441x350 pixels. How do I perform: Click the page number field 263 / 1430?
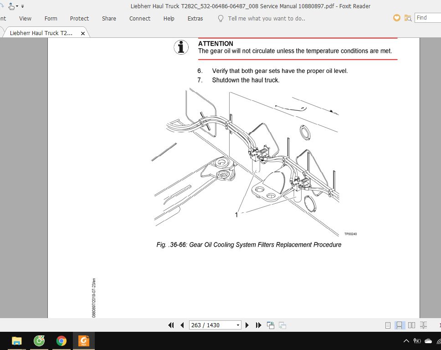tap(212, 325)
